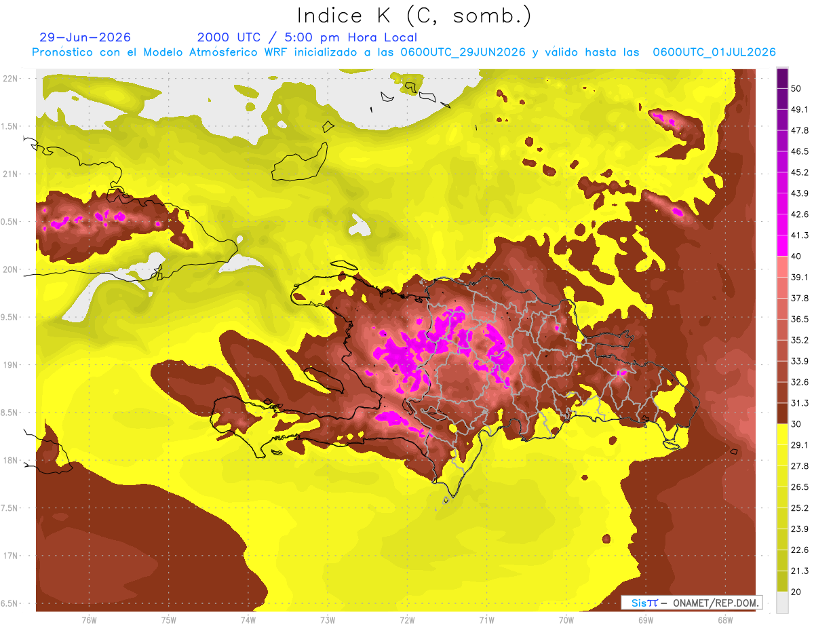Click the time label '2000 UTC / 5:00 pm Hora Local'

coord(307,37)
